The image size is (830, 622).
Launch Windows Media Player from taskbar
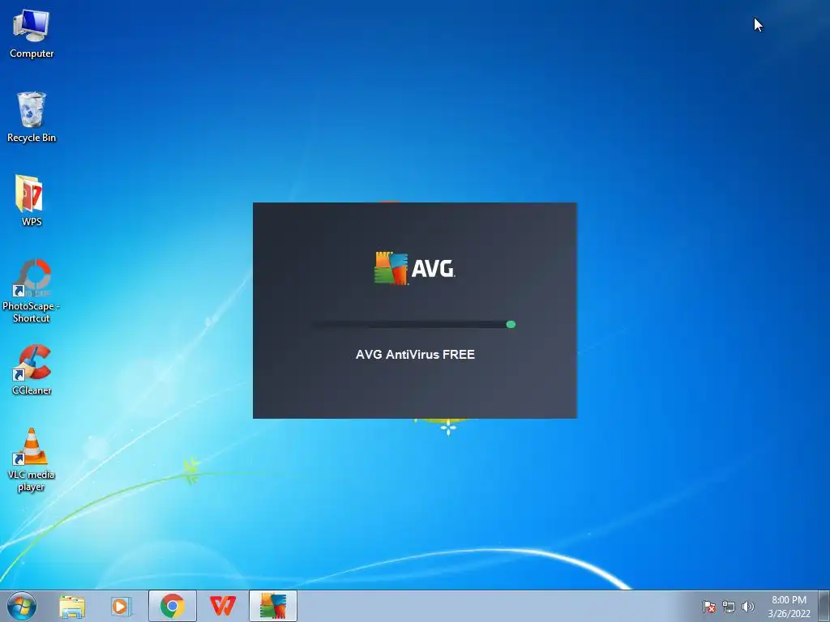(x=122, y=606)
